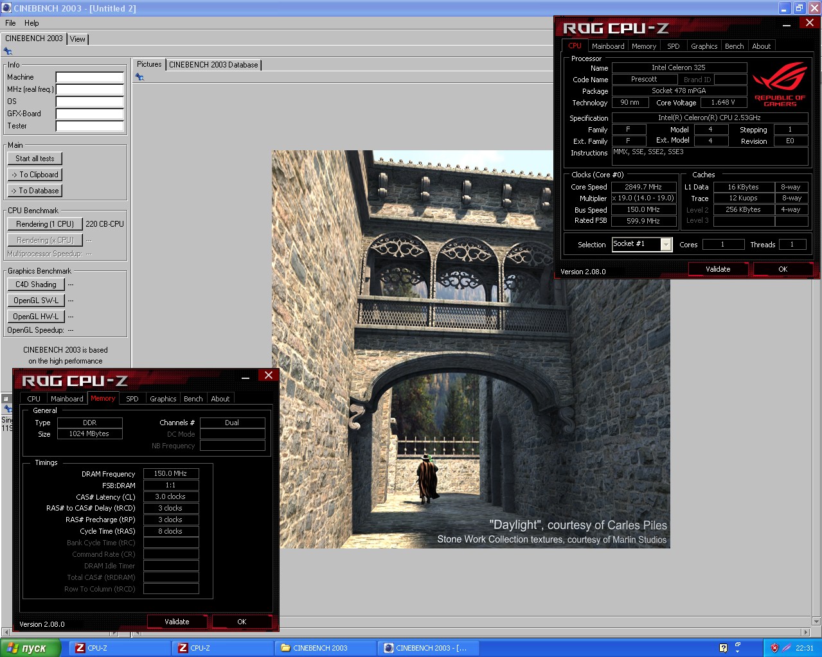Run C4D Shading benchmark
Viewport: 822px width, 657px height.
(36, 285)
